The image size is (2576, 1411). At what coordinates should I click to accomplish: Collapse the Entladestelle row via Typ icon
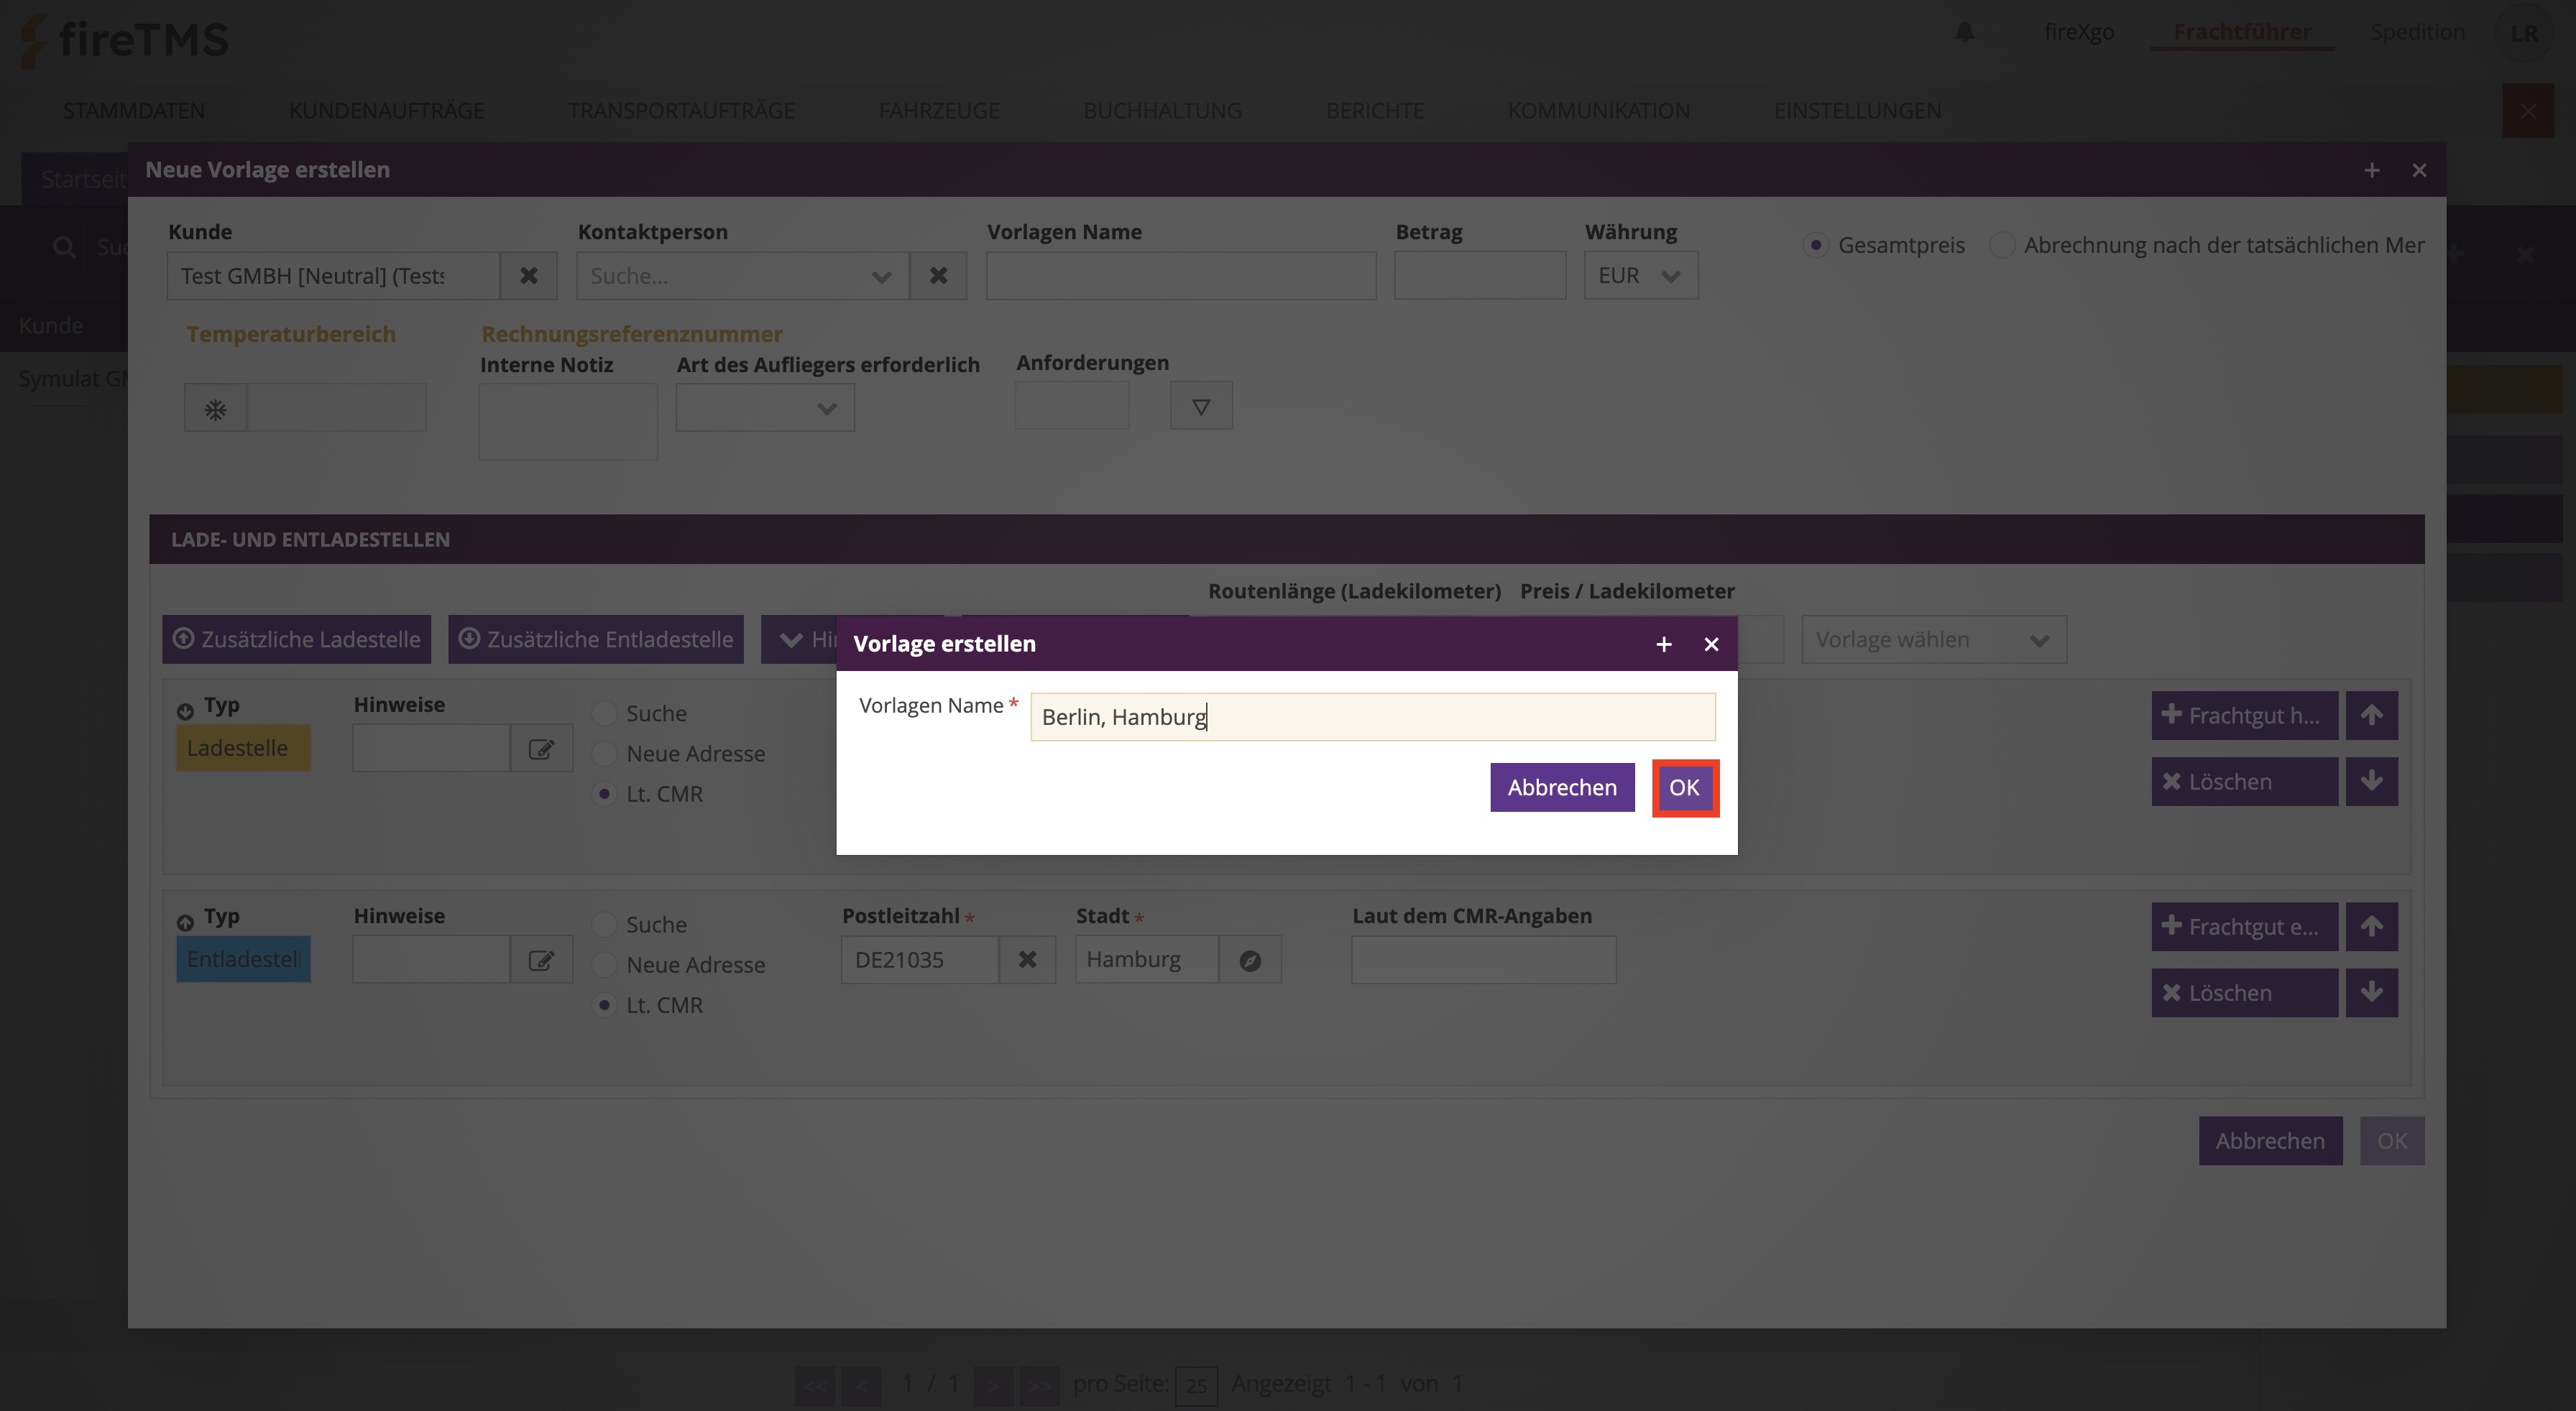click(x=185, y=922)
